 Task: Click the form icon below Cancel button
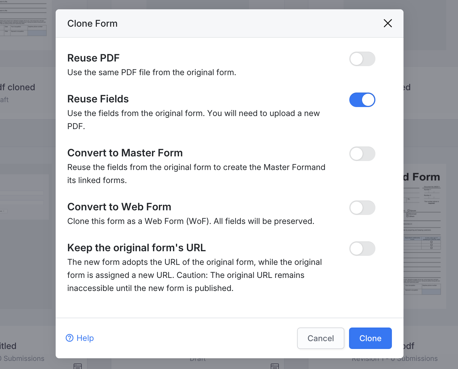coord(275,366)
